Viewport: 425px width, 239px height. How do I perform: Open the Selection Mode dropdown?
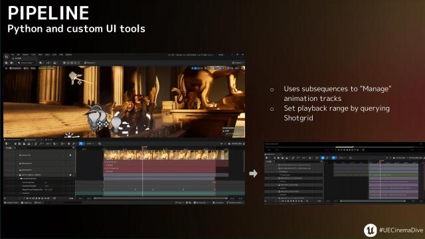click(27, 63)
